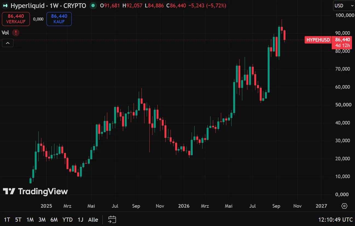Collapse the indicator legend with the chevron button
The image size is (355, 226).
click(8, 43)
